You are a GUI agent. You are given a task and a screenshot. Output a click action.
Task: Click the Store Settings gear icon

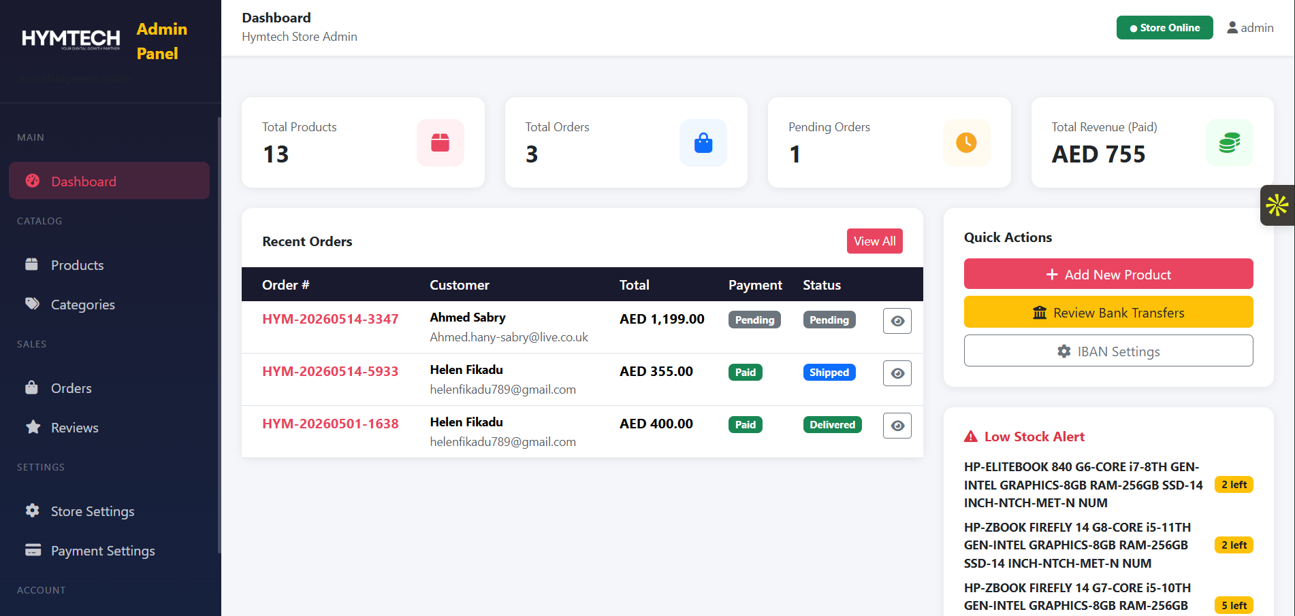[32, 511]
